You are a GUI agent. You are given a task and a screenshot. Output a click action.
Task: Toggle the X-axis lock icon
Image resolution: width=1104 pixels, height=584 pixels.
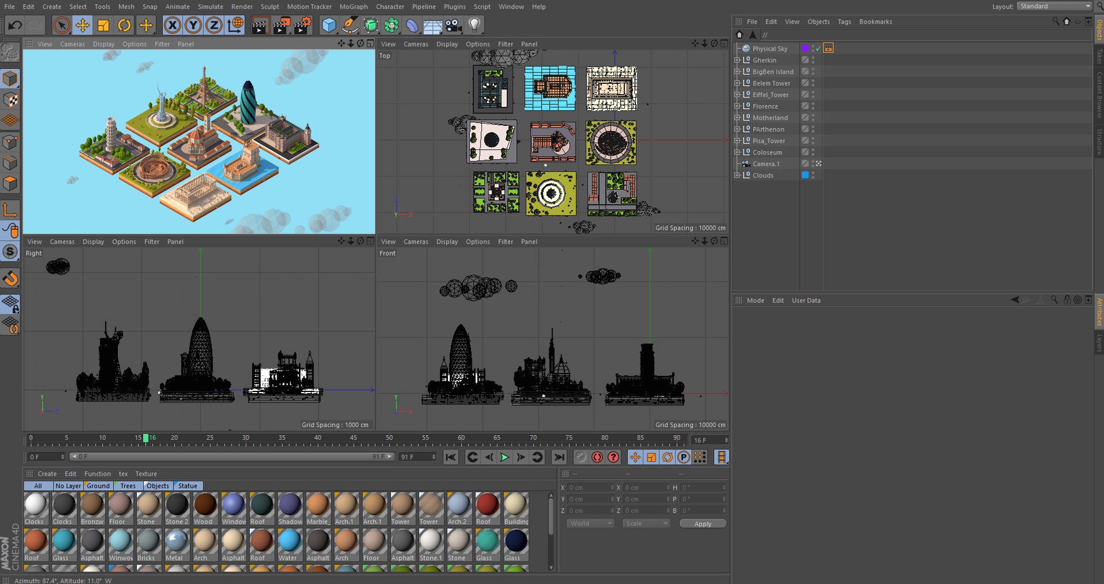(172, 25)
